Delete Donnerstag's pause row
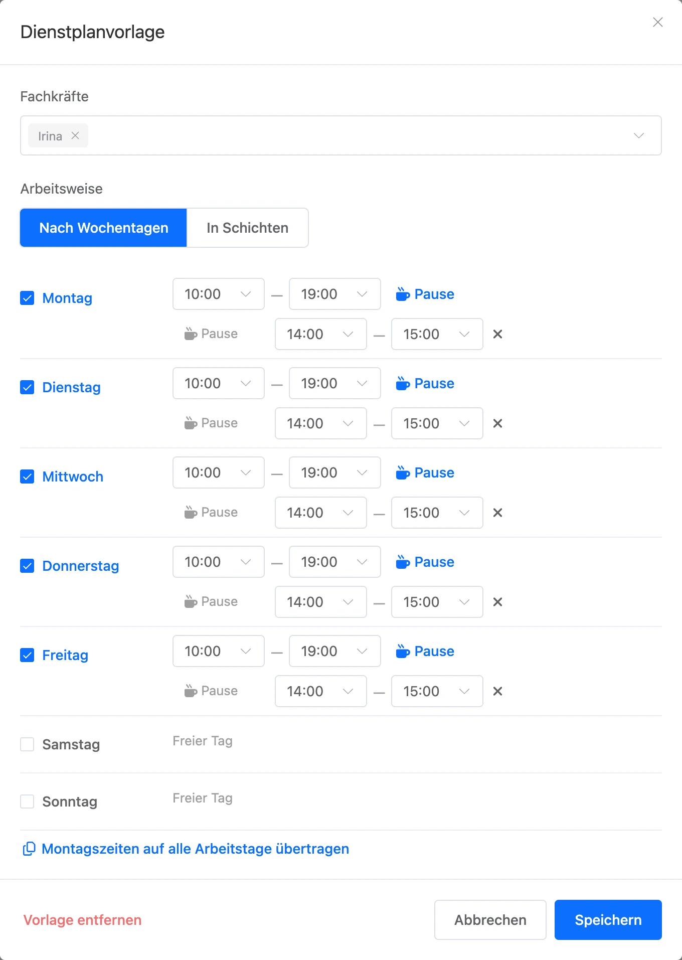Screen dimensions: 682x960 point(497,602)
